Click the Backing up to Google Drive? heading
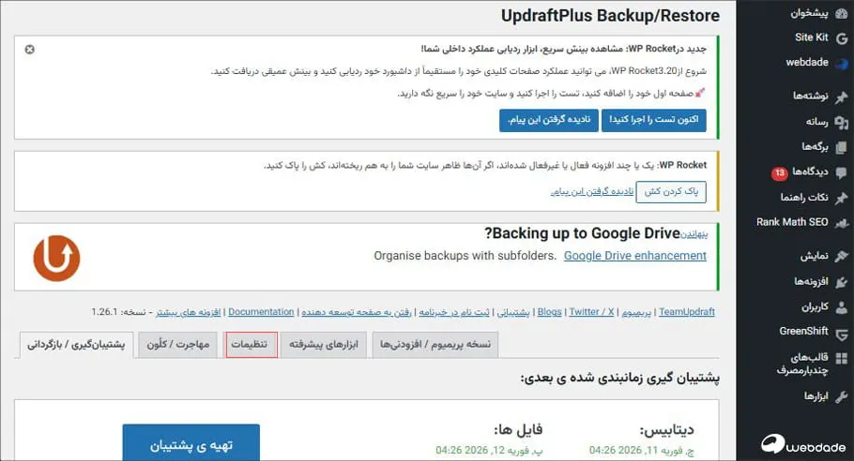 pyautogui.click(x=582, y=233)
